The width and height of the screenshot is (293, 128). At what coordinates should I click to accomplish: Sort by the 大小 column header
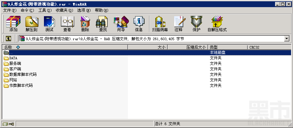pyautogui.click(x=148, y=47)
